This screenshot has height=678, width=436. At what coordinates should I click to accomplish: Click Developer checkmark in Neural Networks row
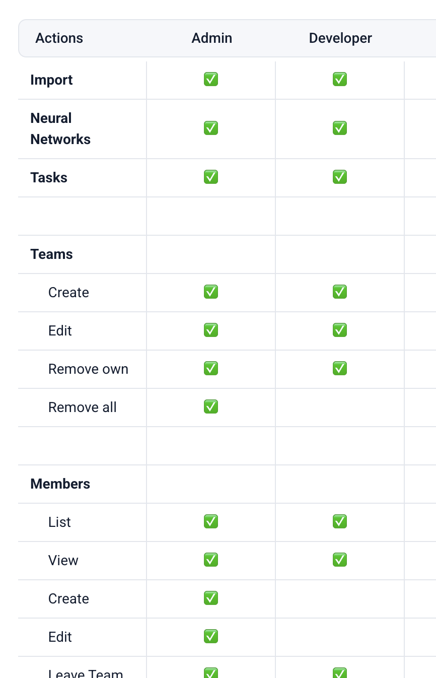point(340,128)
